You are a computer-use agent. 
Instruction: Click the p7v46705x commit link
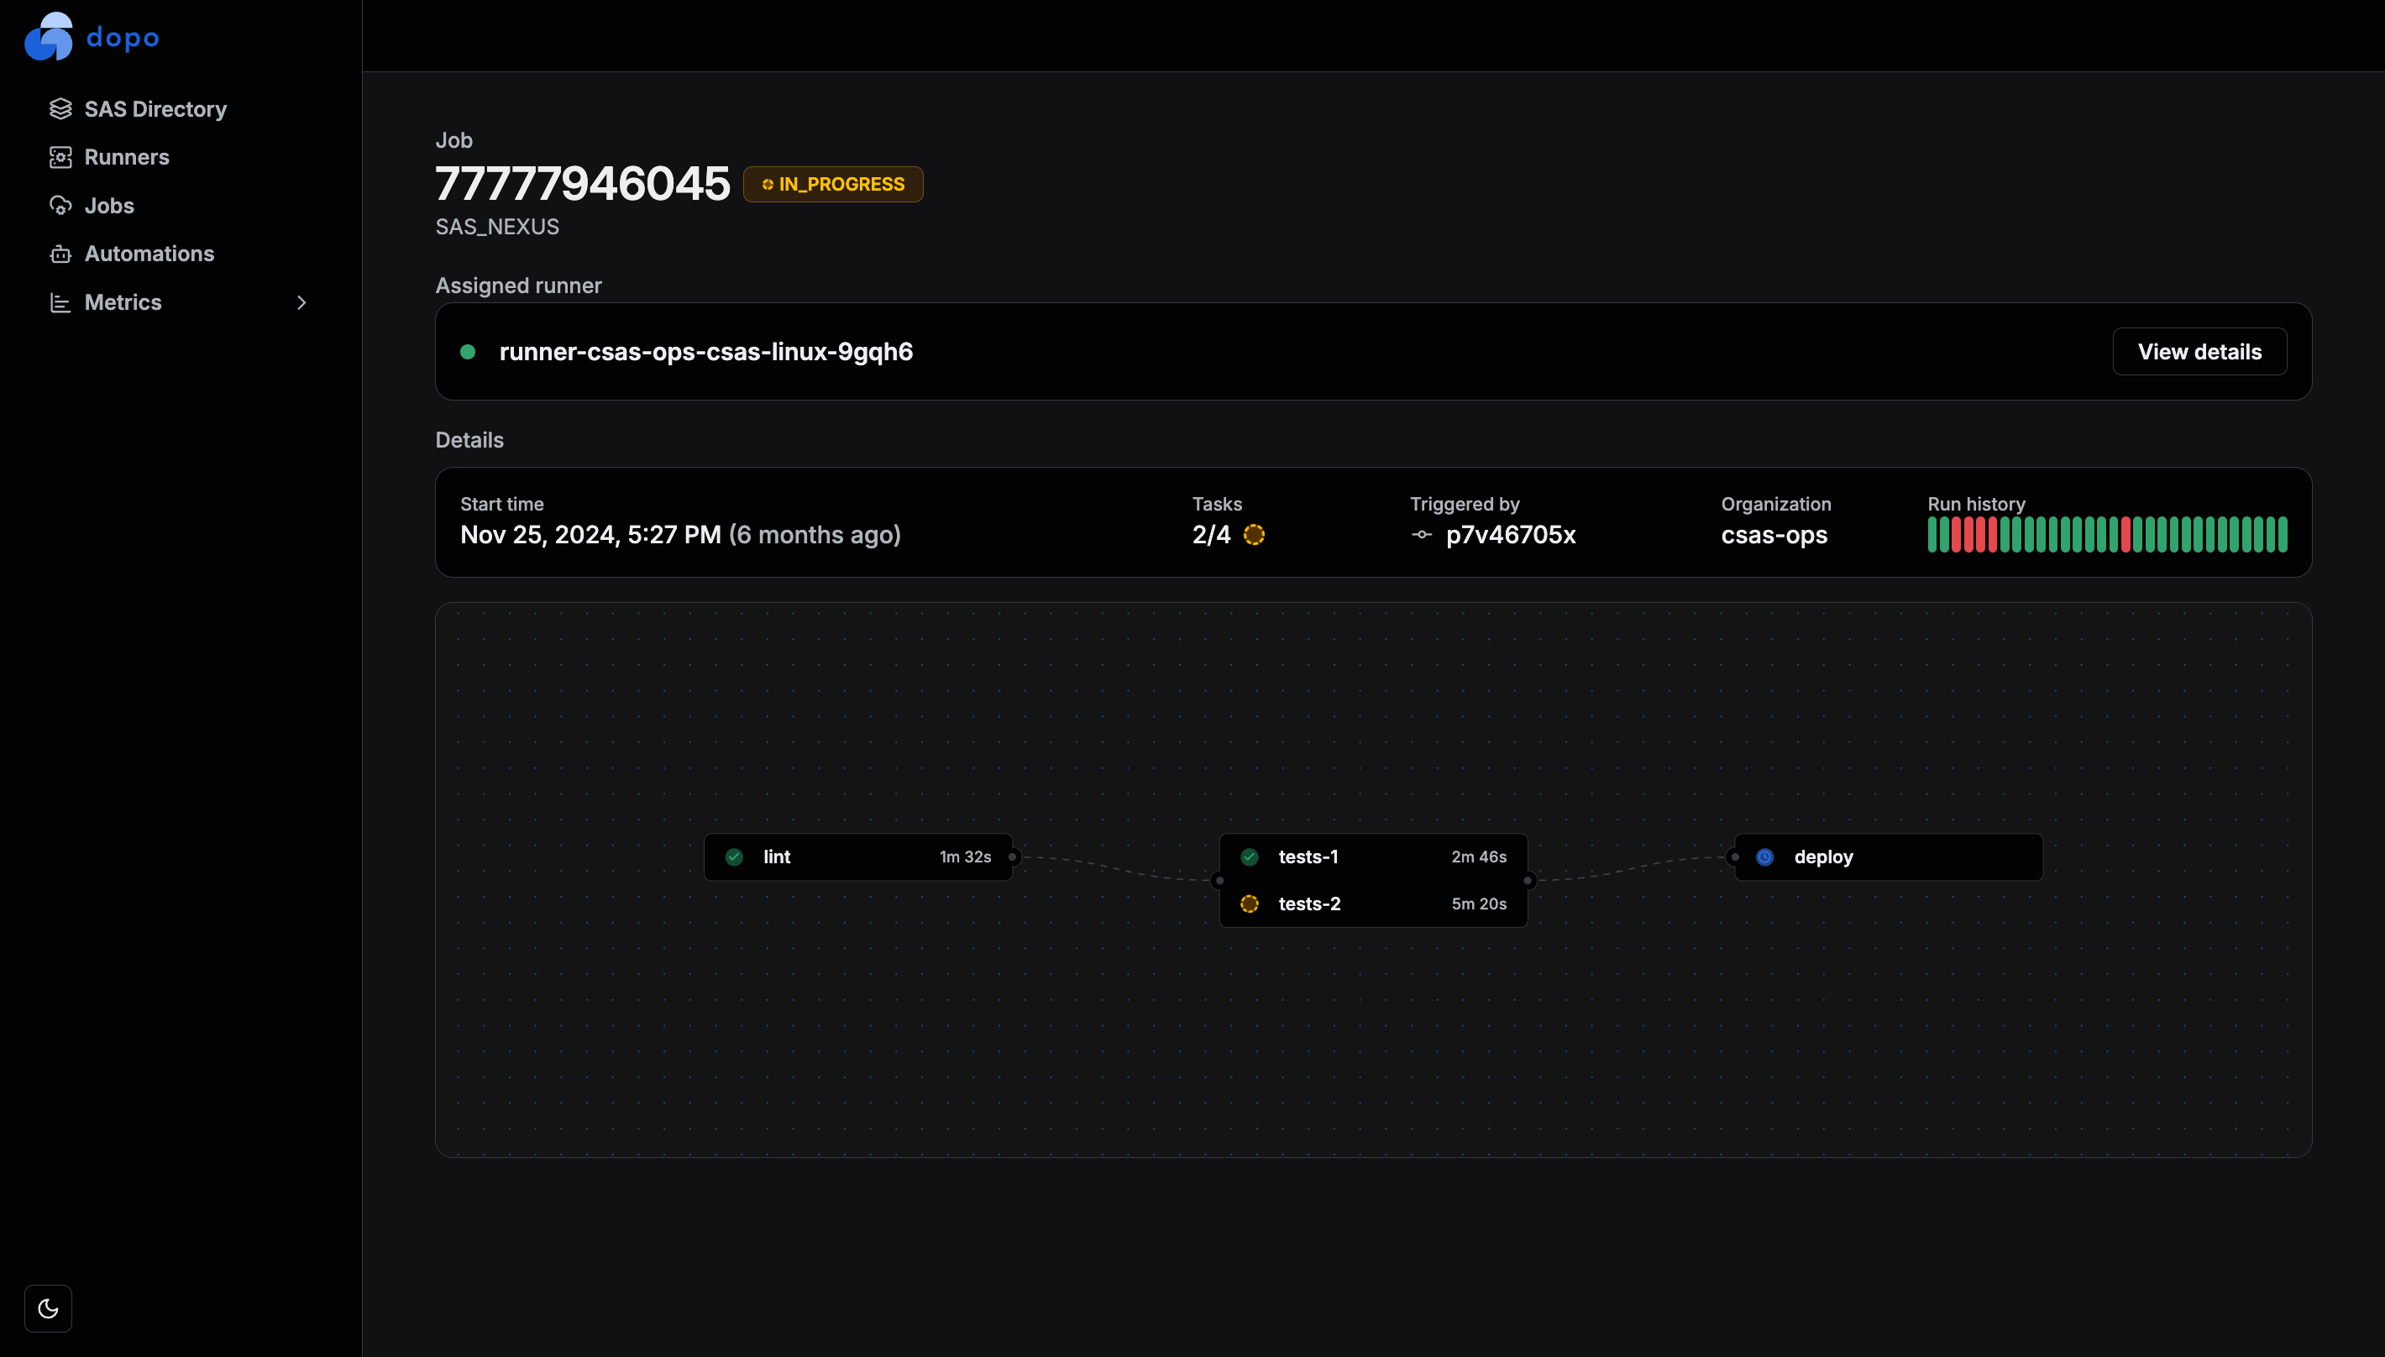pos(1510,535)
